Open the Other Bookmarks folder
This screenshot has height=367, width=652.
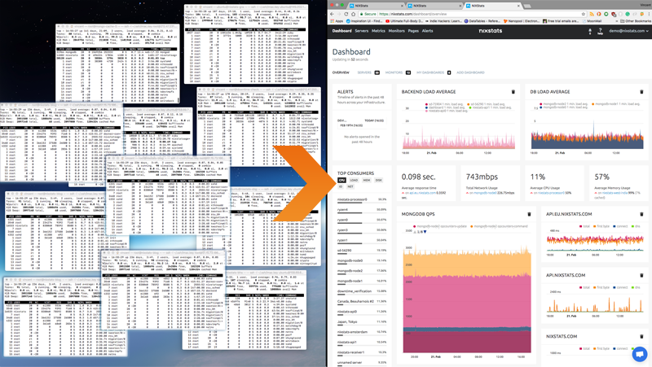tap(636, 21)
